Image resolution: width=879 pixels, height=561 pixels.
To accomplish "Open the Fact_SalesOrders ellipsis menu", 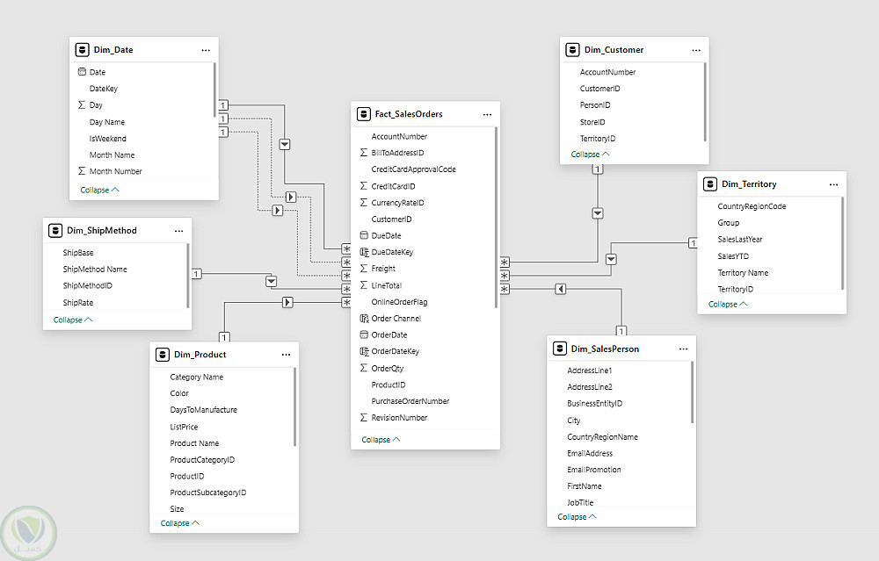I will [x=487, y=114].
